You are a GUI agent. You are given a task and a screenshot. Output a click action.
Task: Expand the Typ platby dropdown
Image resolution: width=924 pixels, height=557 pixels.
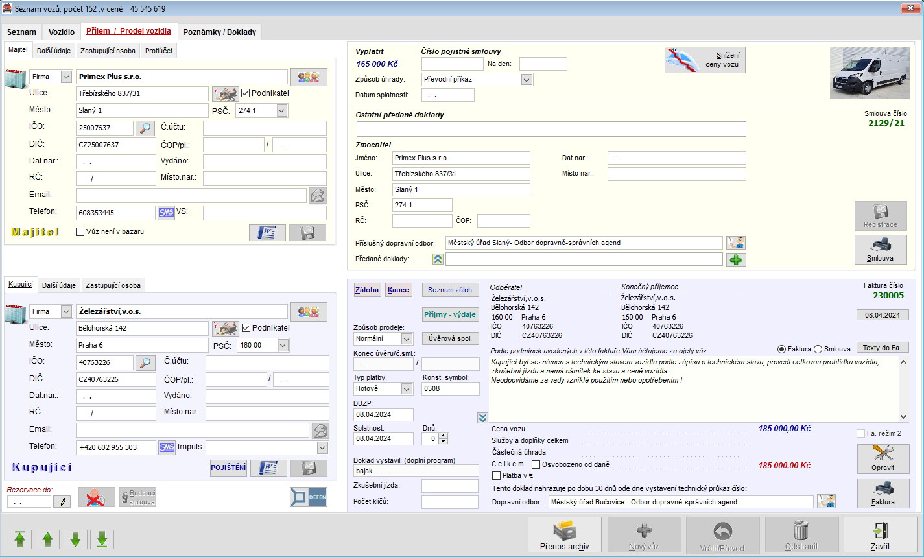[x=407, y=389]
